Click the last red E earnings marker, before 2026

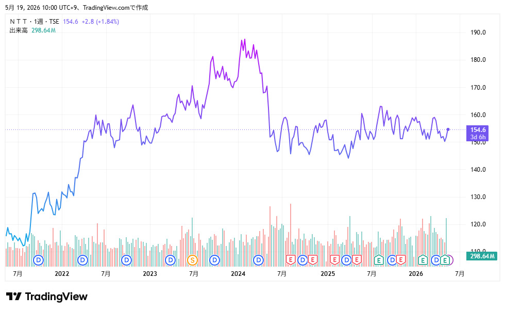pyautogui.click(x=401, y=260)
